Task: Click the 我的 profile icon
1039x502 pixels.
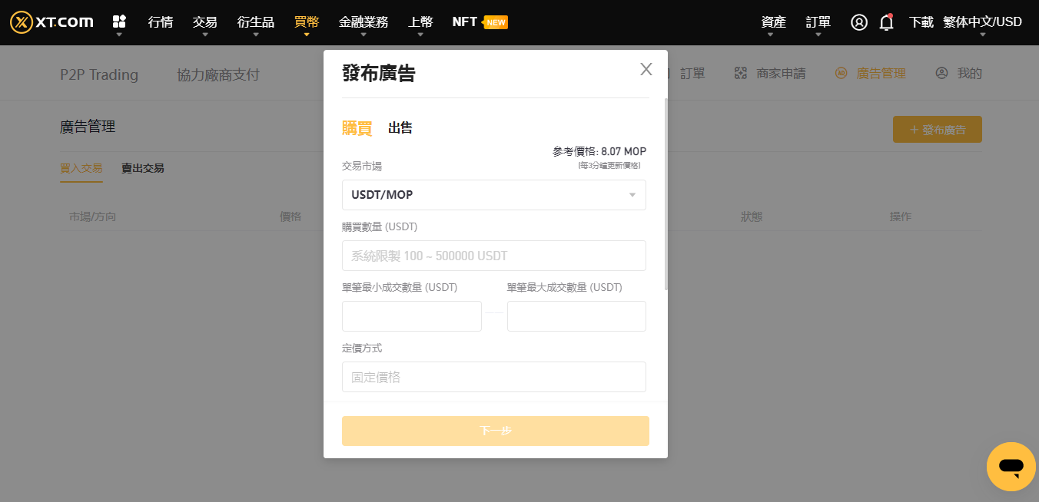Action: tap(941, 74)
